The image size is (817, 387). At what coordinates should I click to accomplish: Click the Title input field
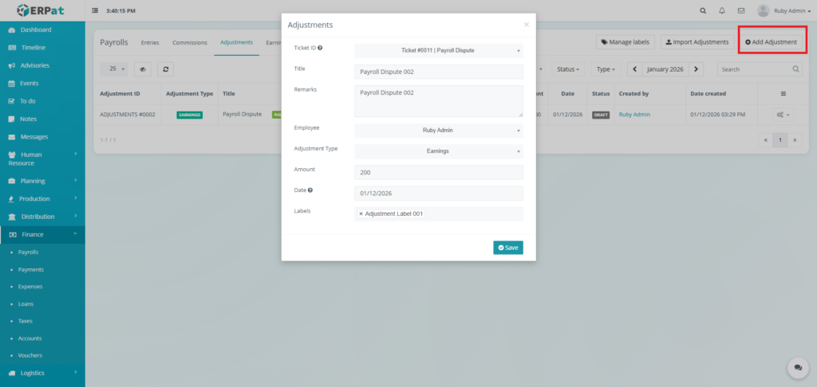coord(439,72)
